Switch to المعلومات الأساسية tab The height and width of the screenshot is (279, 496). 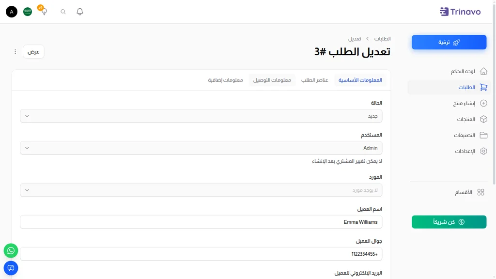[x=360, y=80]
